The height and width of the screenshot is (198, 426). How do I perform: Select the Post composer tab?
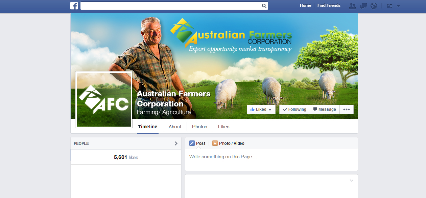click(x=197, y=143)
